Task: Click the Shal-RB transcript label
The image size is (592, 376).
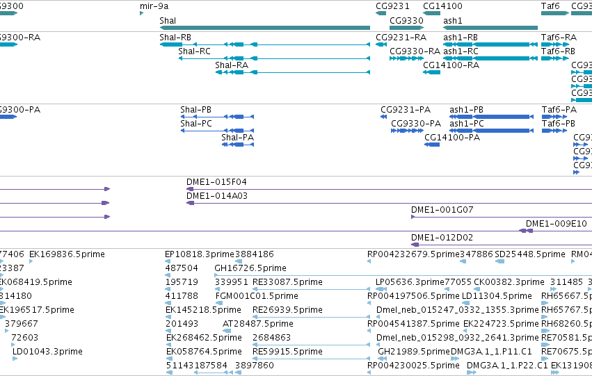Action: tap(175, 38)
